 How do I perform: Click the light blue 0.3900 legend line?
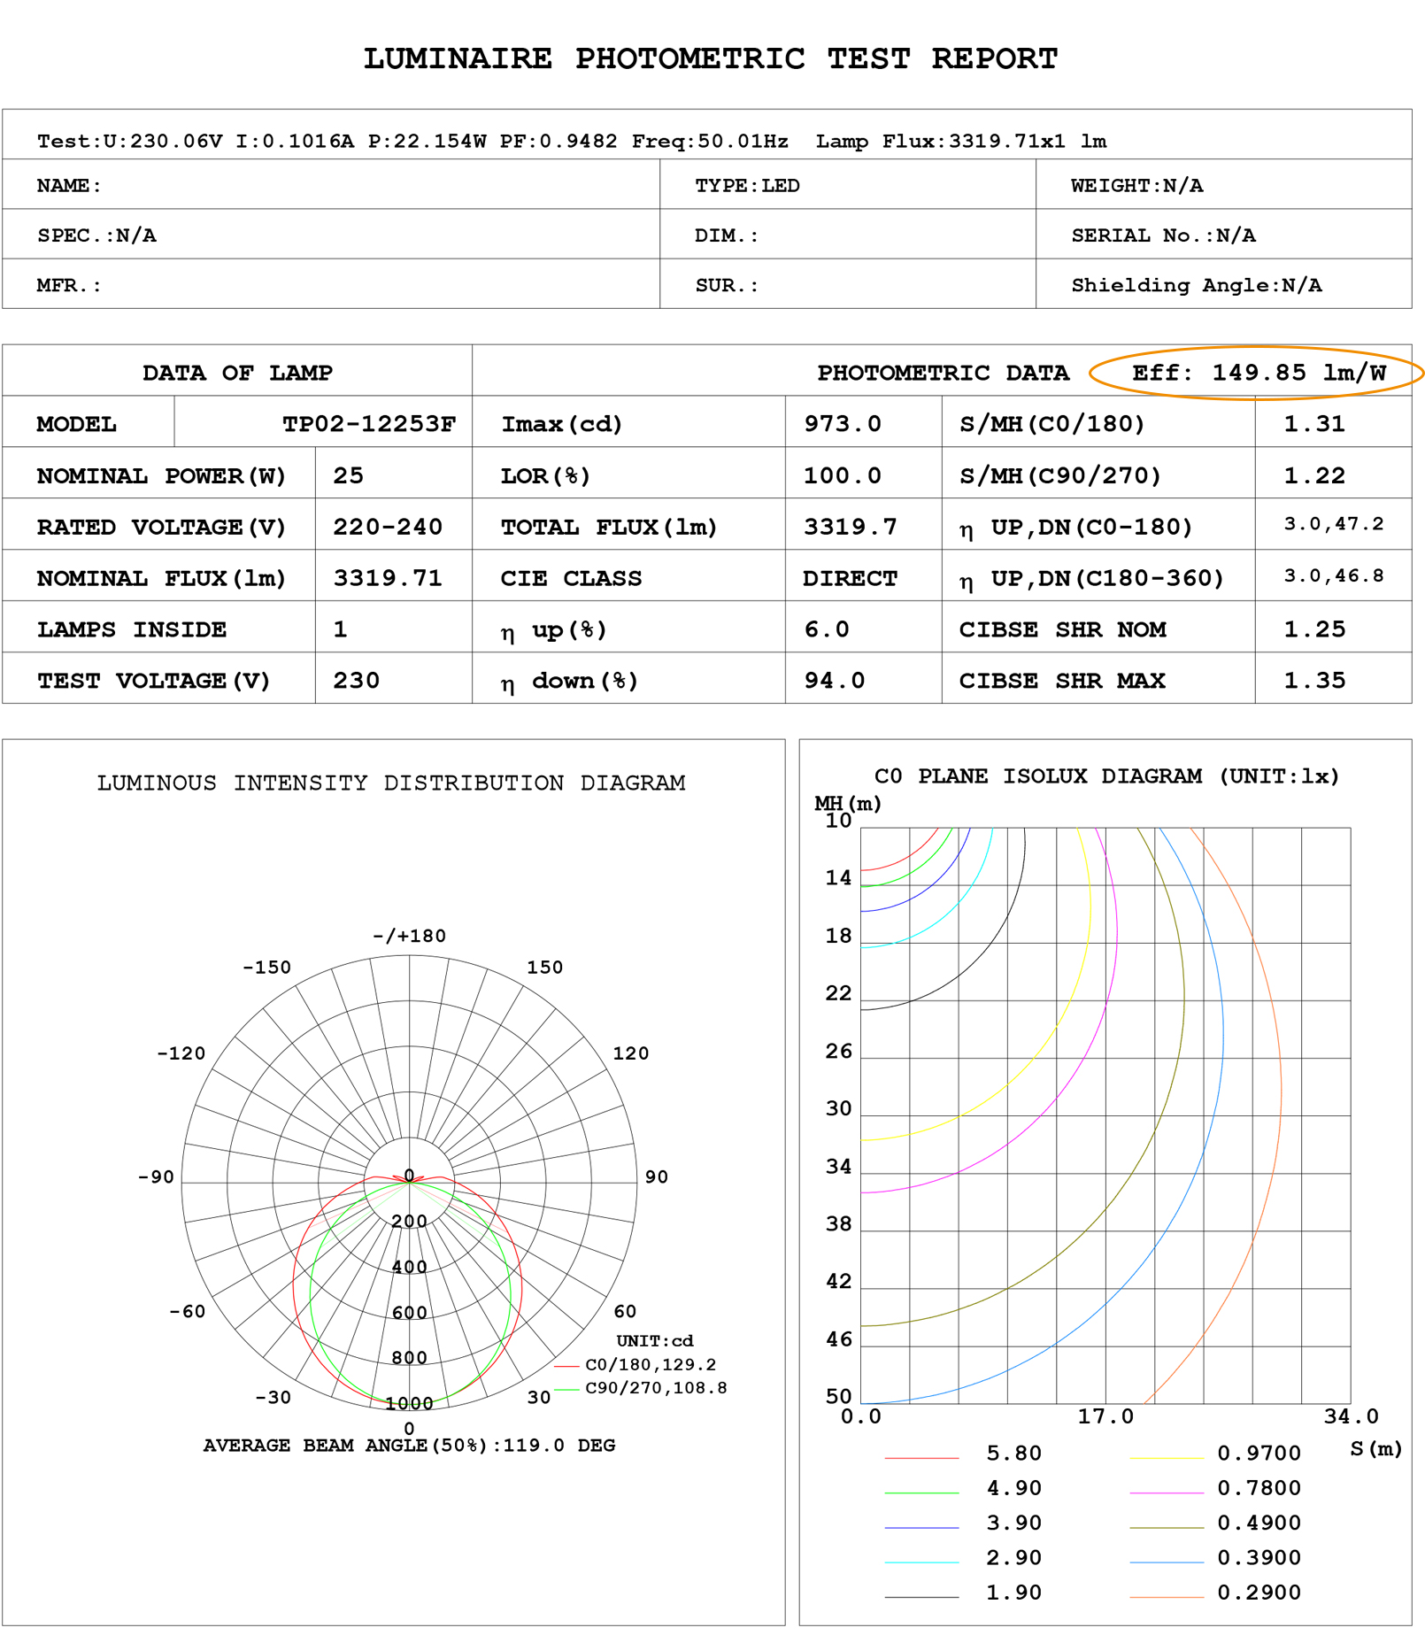pyautogui.click(x=1167, y=1562)
